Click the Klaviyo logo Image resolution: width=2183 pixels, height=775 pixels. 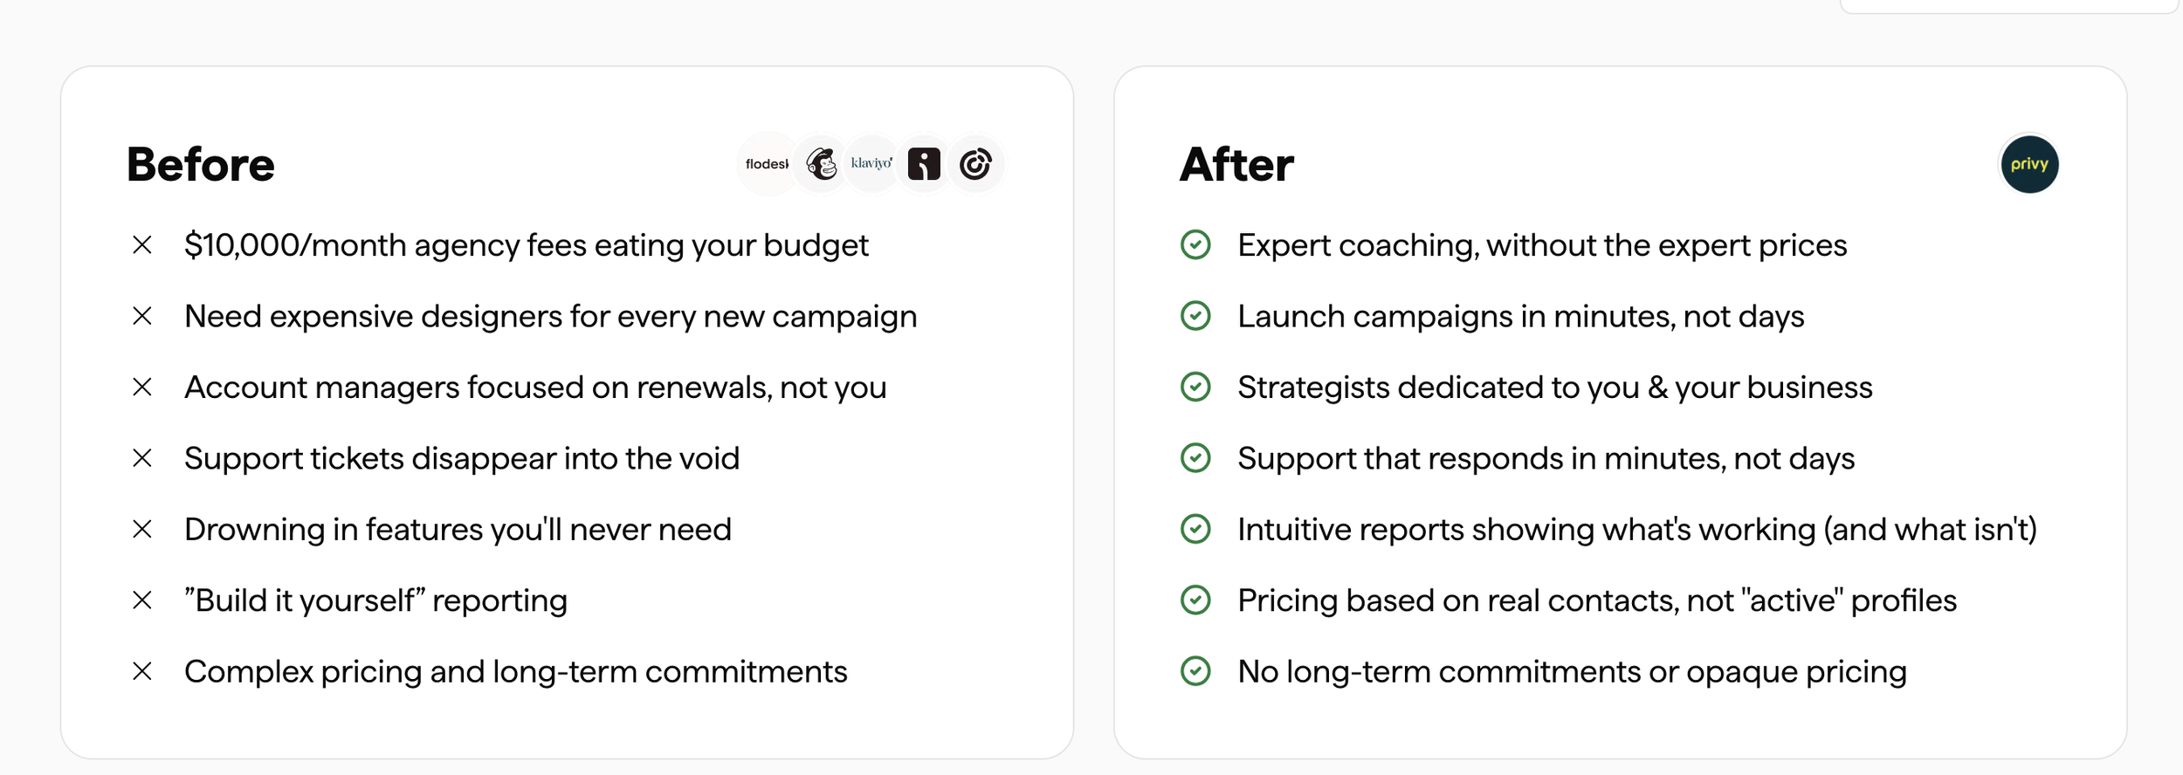pos(871,164)
